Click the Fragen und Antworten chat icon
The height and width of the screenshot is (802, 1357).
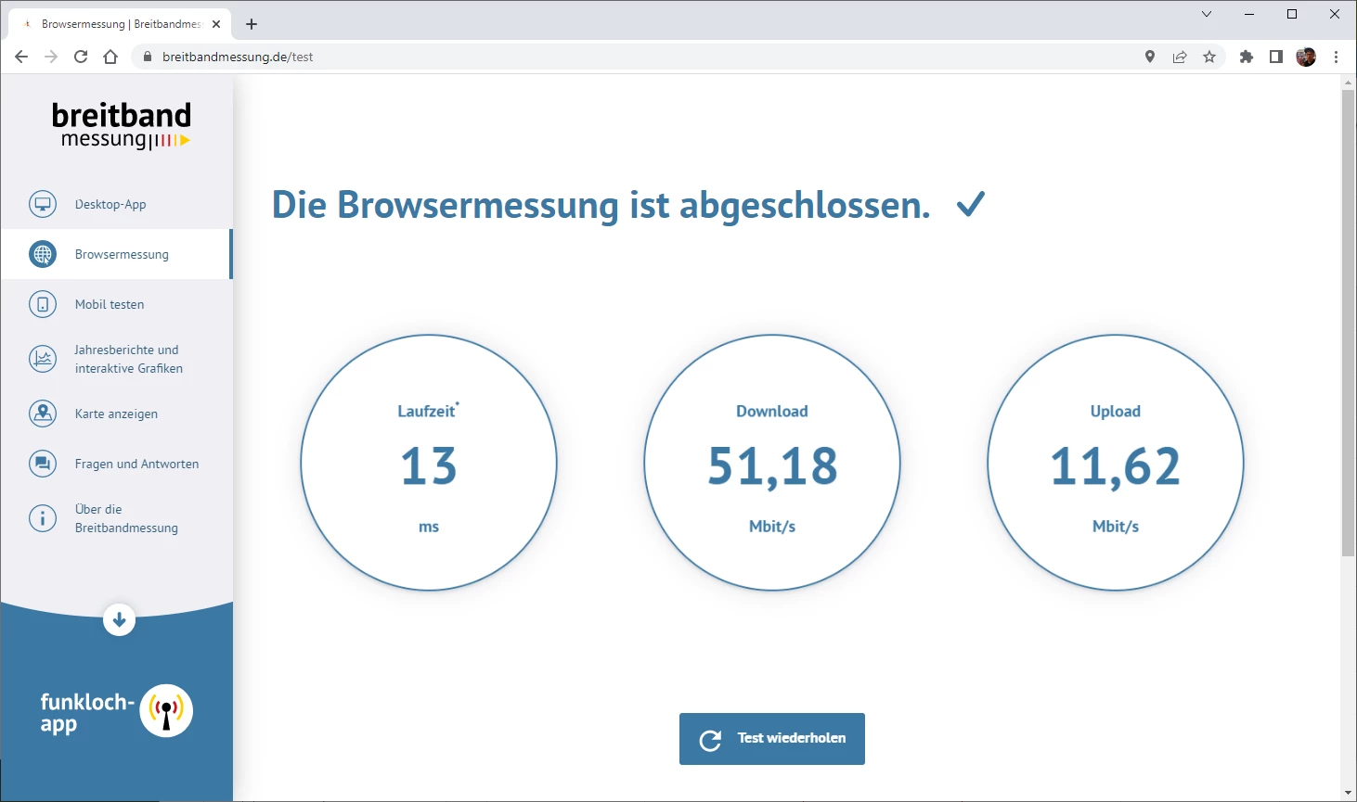[43, 464]
